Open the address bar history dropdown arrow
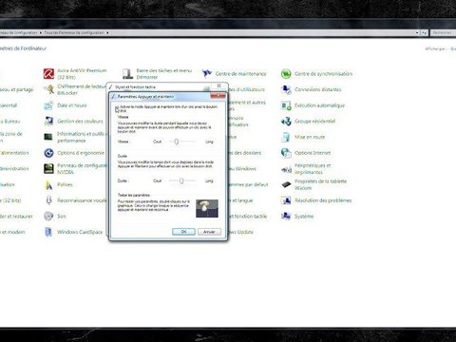This screenshot has width=456, height=342. click(417, 32)
